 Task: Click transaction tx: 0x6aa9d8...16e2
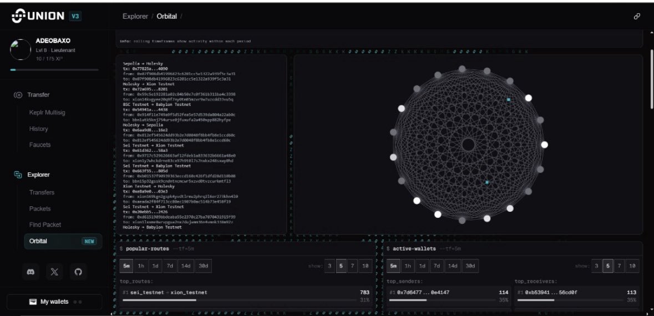tap(145, 130)
